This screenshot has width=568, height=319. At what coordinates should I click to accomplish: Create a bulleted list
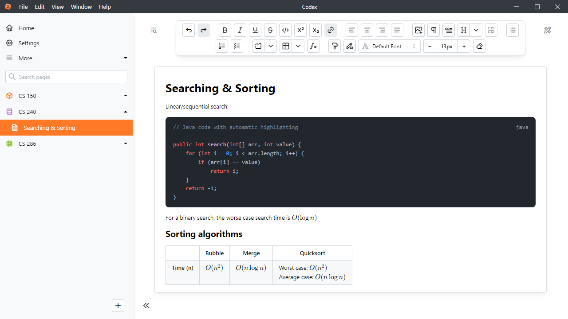click(x=513, y=30)
